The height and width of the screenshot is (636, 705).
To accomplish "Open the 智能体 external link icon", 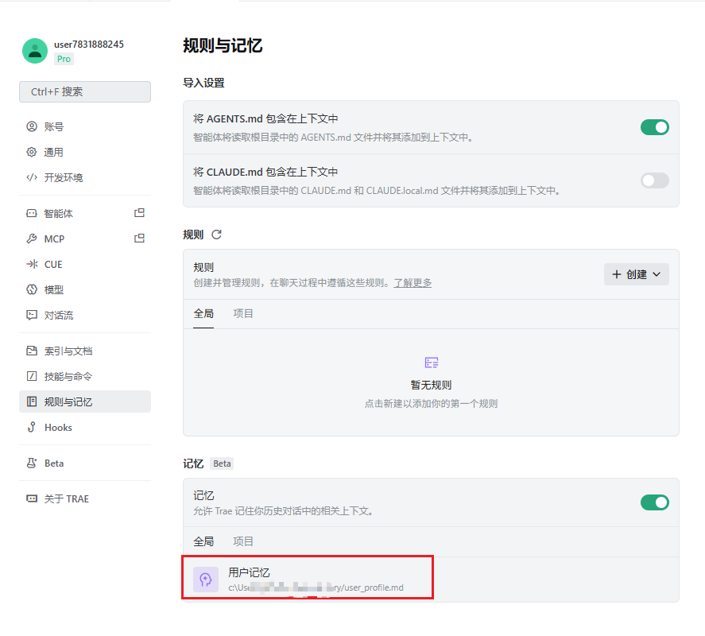I will pos(139,213).
